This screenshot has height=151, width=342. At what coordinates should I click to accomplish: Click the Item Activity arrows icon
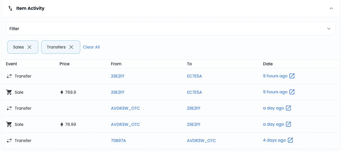pyautogui.click(x=10, y=9)
